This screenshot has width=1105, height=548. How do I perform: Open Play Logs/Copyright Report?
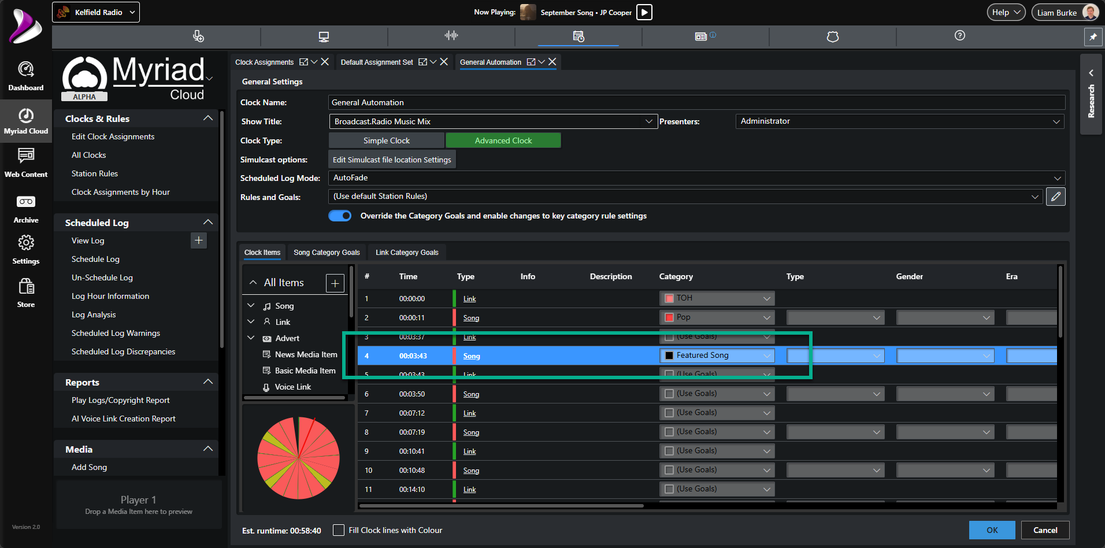[x=121, y=400]
